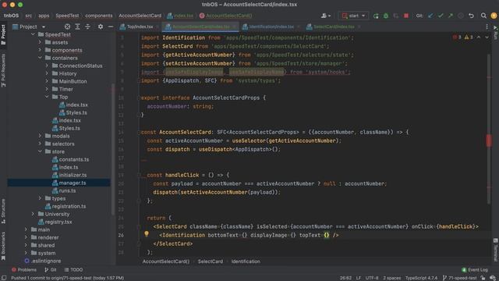
Task: Click the Git Push arrow icon
Action: [x=451, y=16]
